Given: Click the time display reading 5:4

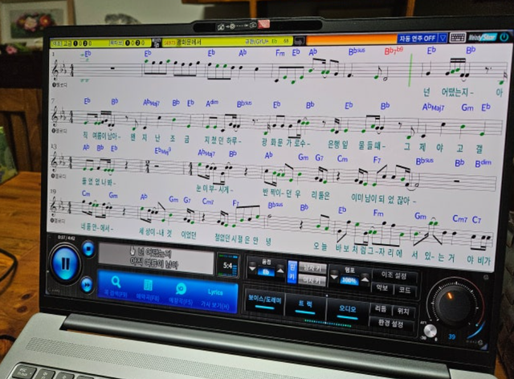Looking at the screenshot, I should click(x=228, y=266).
